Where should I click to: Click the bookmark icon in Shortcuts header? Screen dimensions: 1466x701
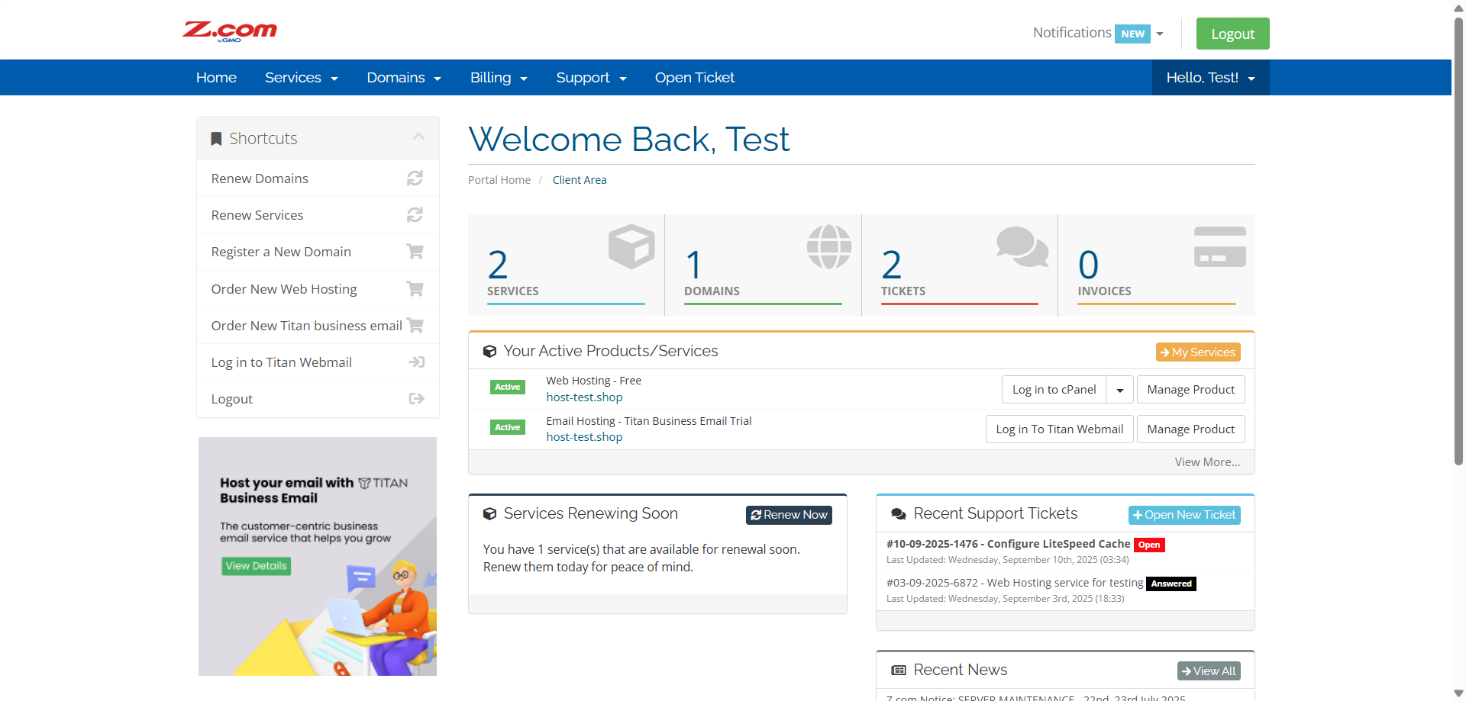click(216, 139)
